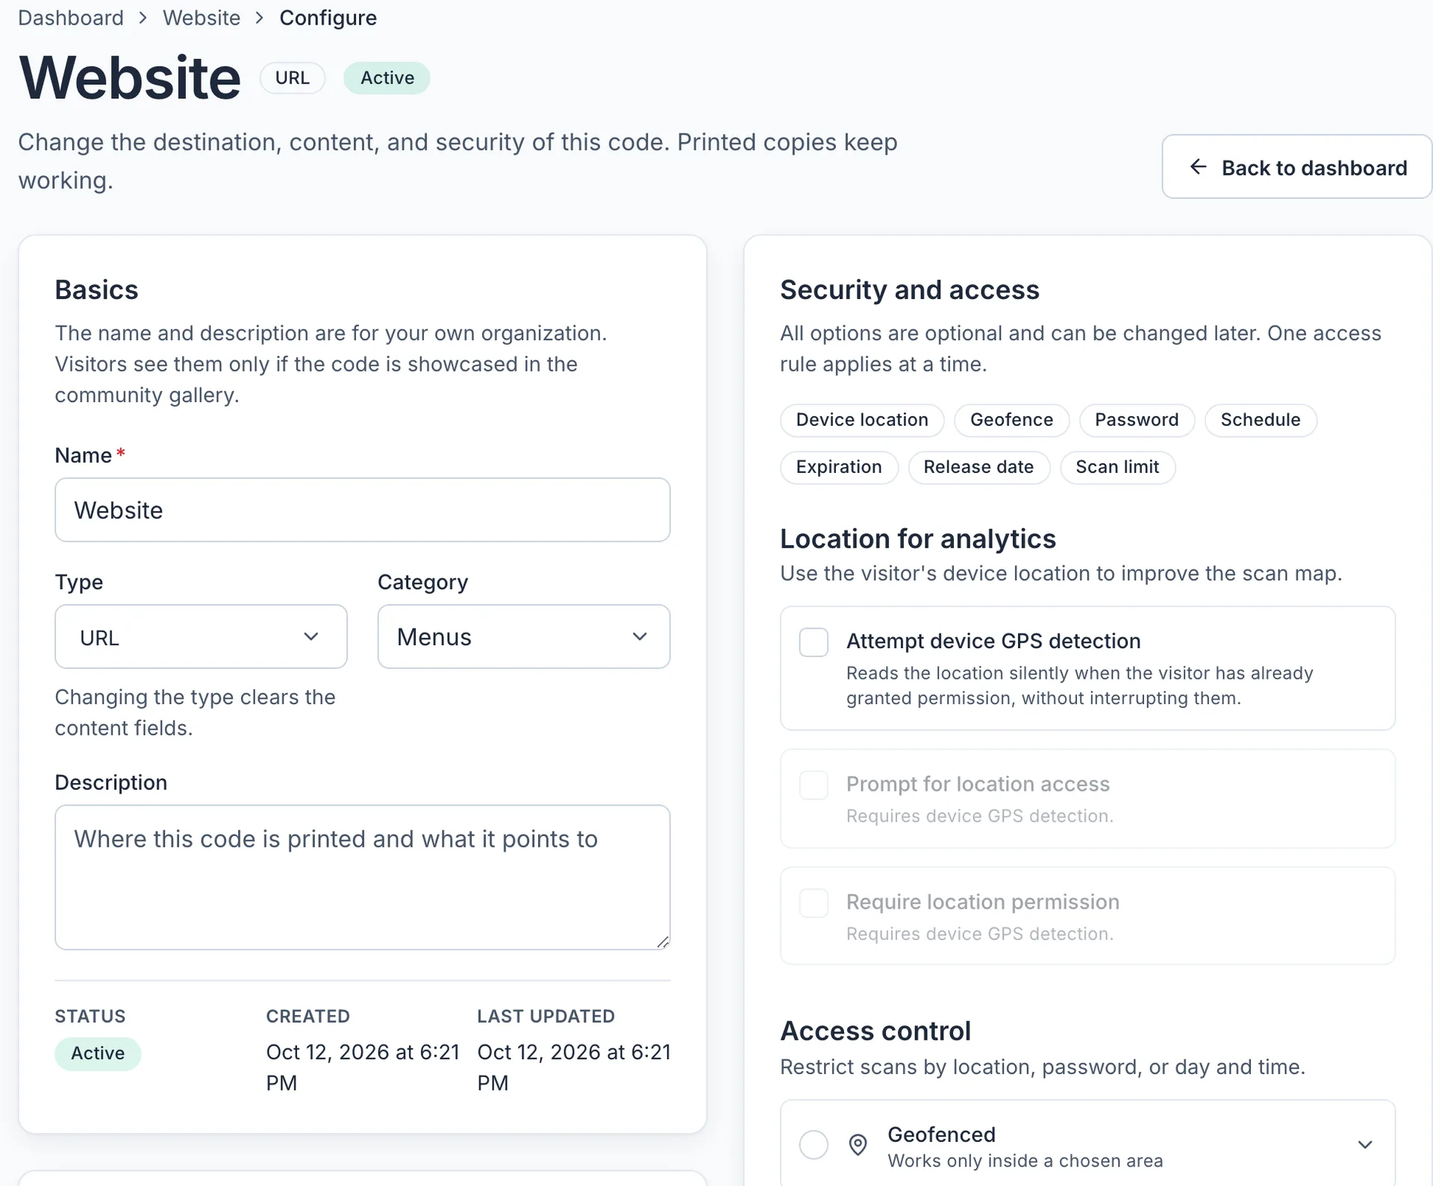The width and height of the screenshot is (1433, 1186).
Task: Check Require location permission box
Action: tap(814, 903)
